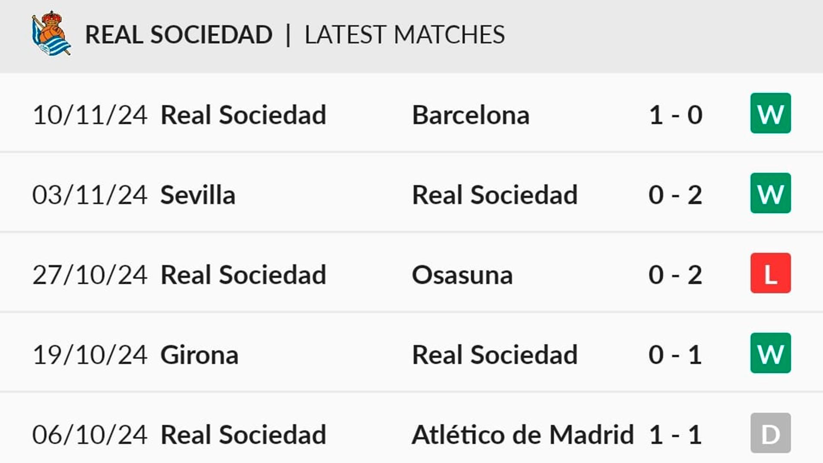This screenshot has height=463, width=823.
Task: Select the 27/10/24 match date
Action: click(x=90, y=275)
